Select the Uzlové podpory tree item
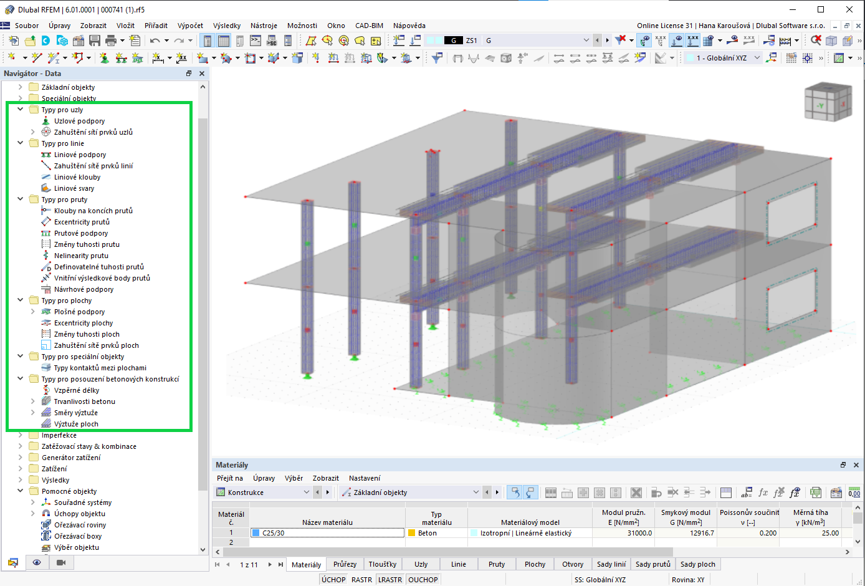 click(79, 121)
